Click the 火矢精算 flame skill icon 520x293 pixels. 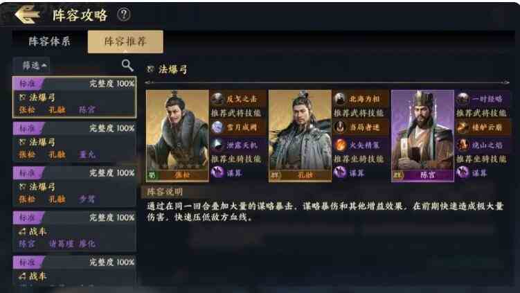(x=340, y=145)
